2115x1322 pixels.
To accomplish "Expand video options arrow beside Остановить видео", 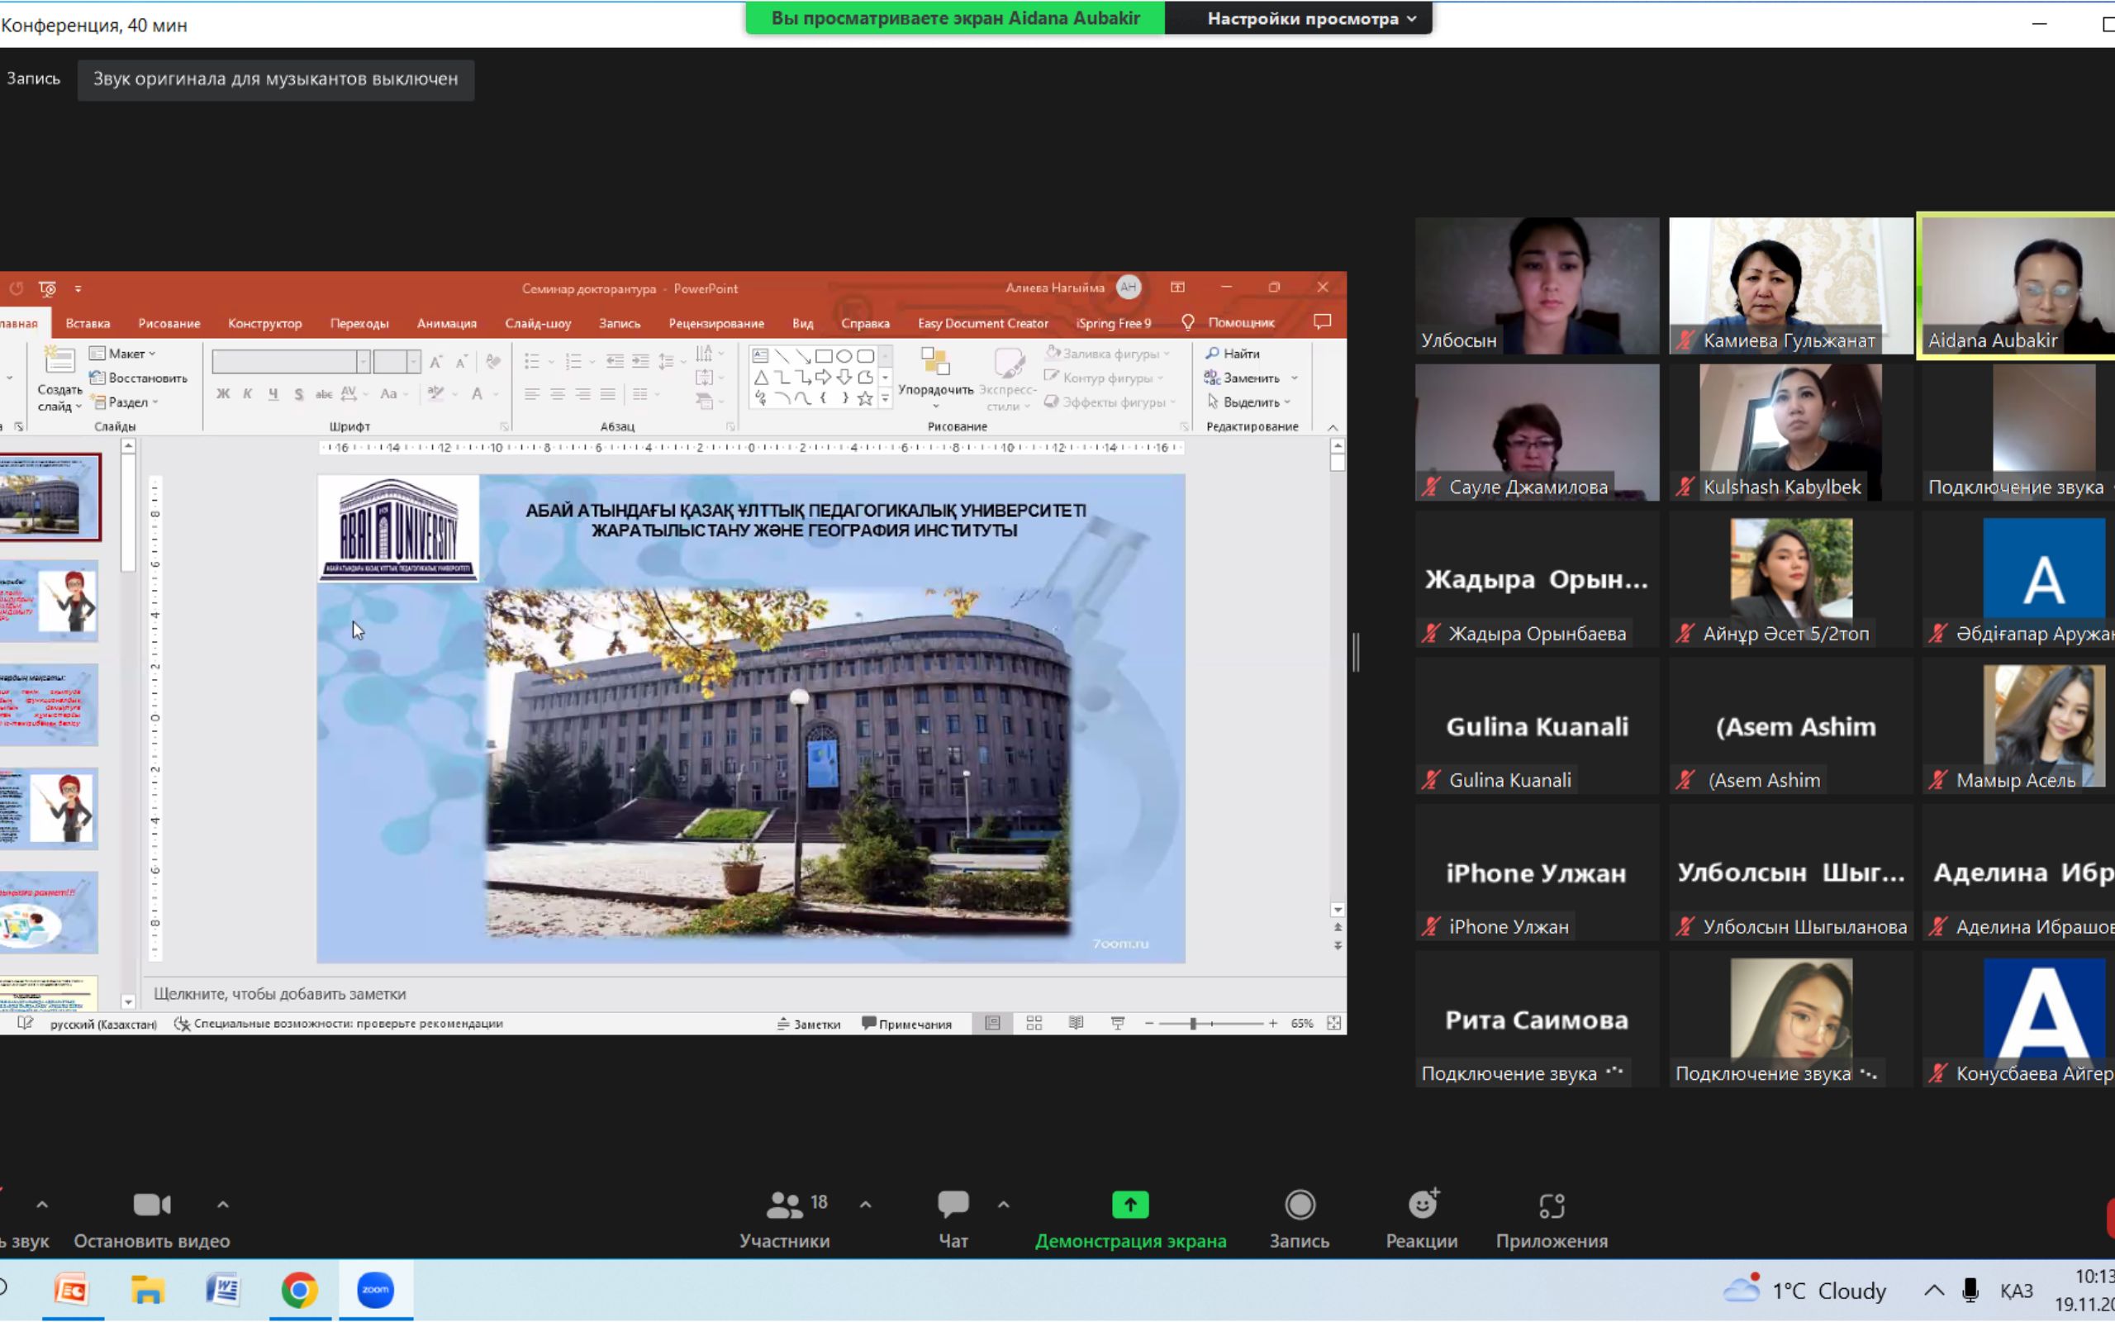I will tap(223, 1205).
